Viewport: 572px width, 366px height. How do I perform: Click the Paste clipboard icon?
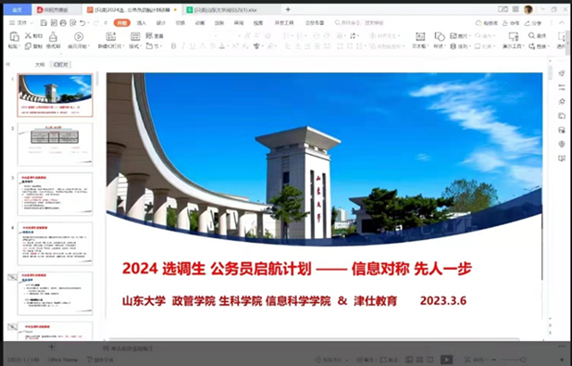(x=14, y=37)
